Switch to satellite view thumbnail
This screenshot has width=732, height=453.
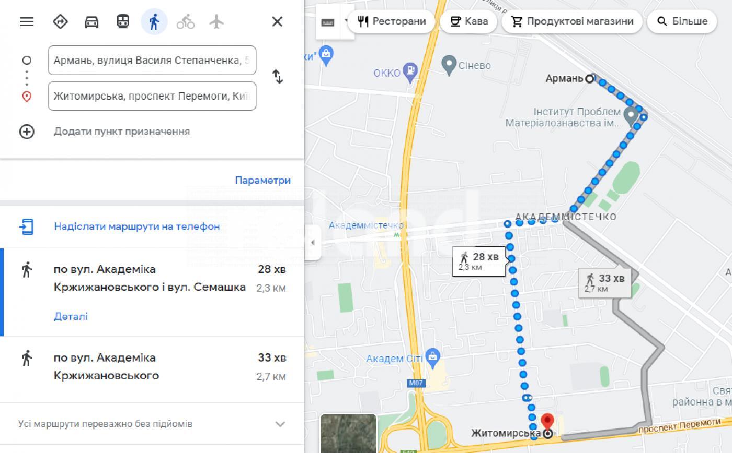348,433
